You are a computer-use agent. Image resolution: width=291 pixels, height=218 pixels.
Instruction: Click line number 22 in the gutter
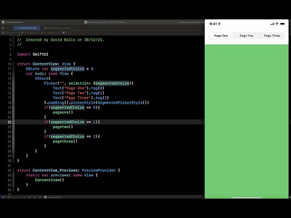pyautogui.click(x=10, y=122)
